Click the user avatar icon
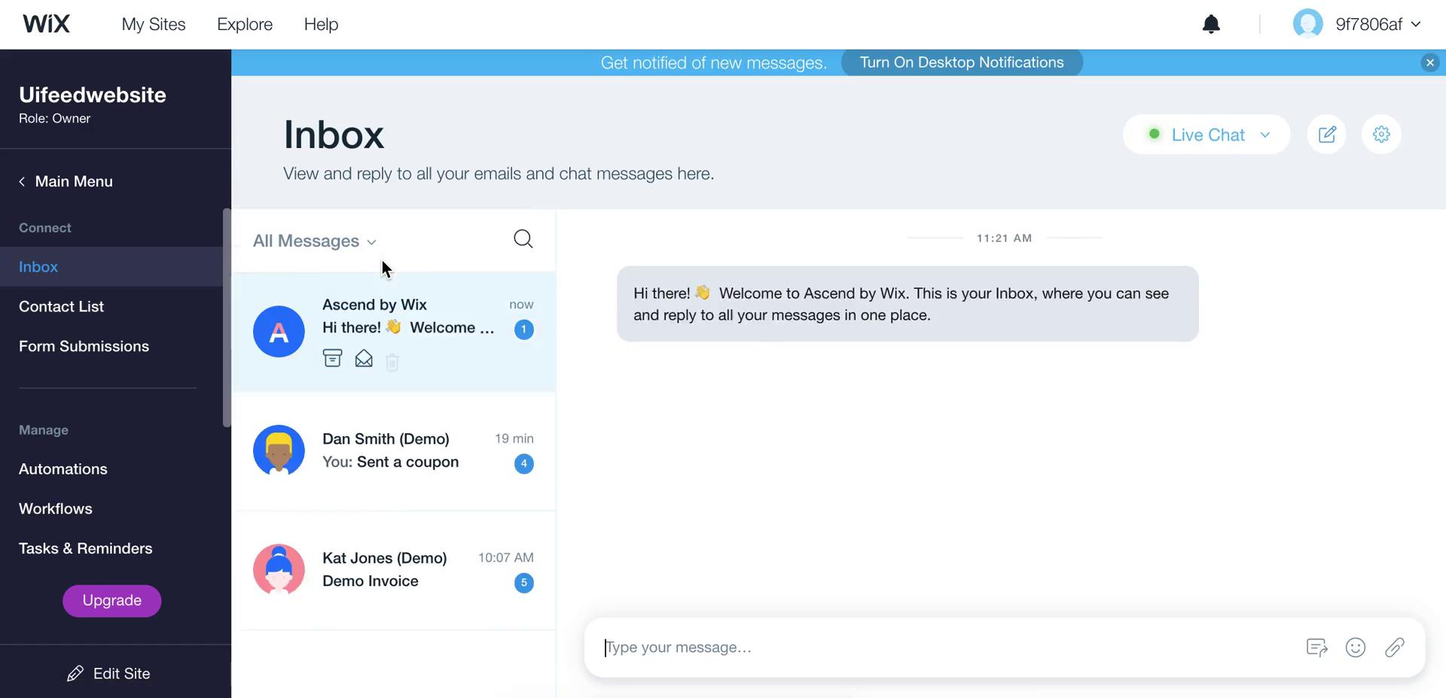This screenshot has height=698, width=1446. 1308,24
